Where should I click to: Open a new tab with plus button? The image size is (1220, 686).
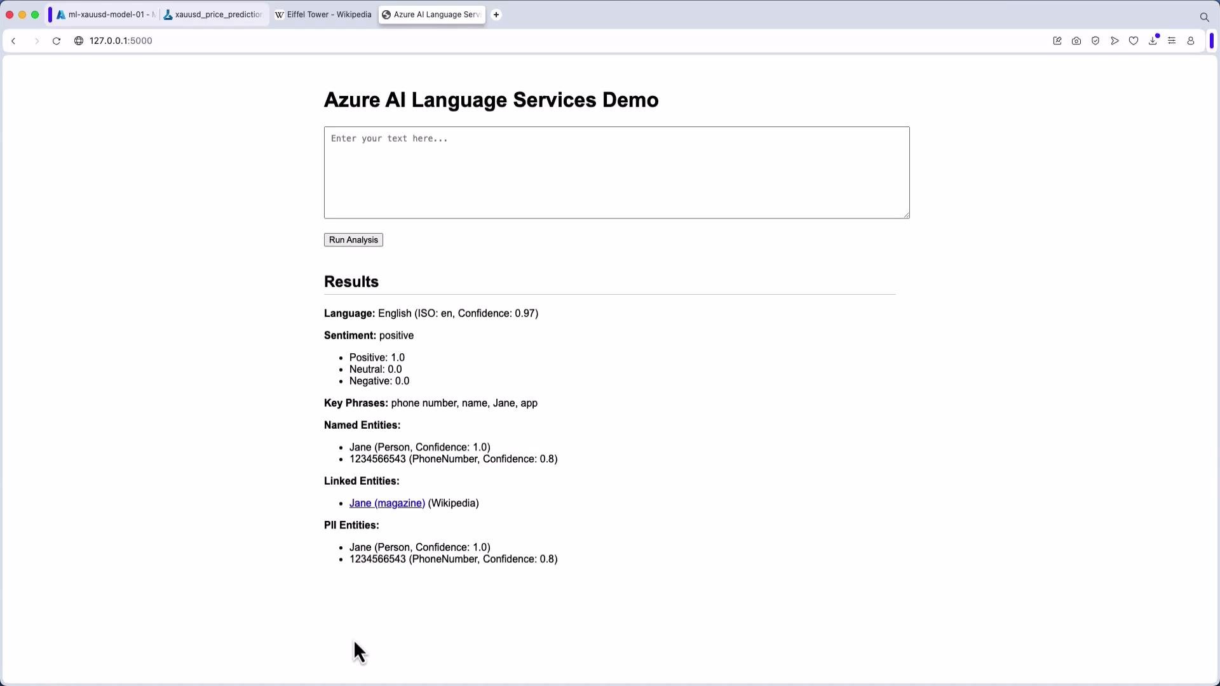pos(496,15)
